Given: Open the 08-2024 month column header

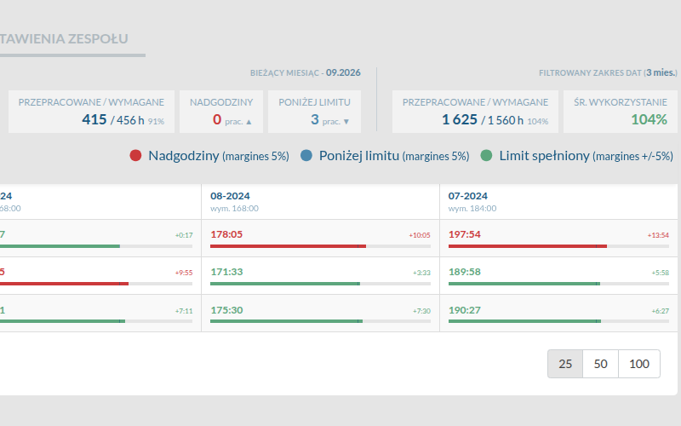Looking at the screenshot, I should [x=320, y=202].
